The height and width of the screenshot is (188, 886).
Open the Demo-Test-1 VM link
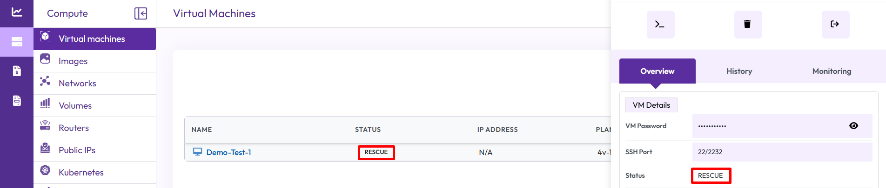pyautogui.click(x=228, y=152)
